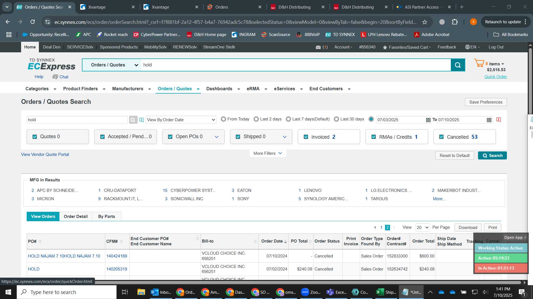Open the Categories menu

pos(41,89)
